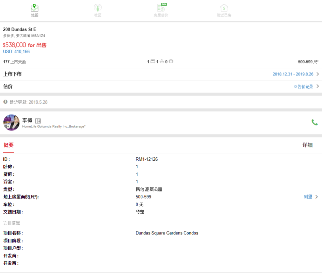Click the bed icon in listing stats

(152, 62)
